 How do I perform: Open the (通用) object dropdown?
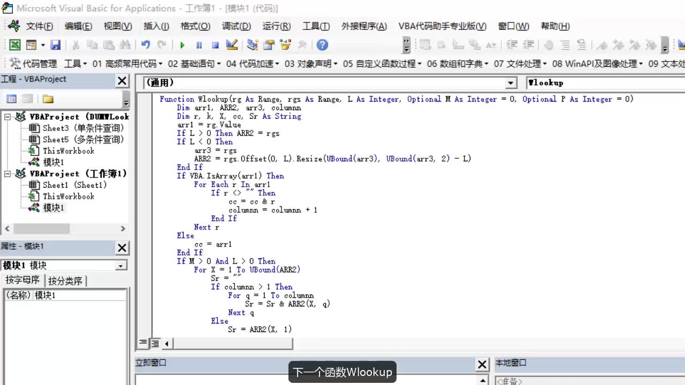[x=510, y=83]
